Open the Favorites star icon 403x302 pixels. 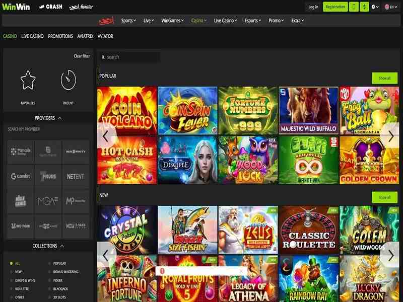(28, 81)
